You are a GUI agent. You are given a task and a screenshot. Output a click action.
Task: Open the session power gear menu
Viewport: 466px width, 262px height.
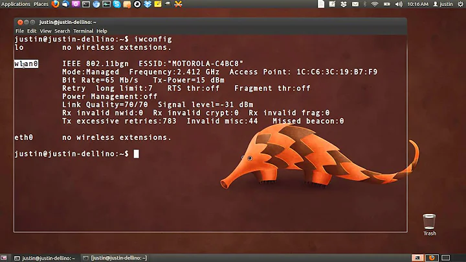(460, 4)
